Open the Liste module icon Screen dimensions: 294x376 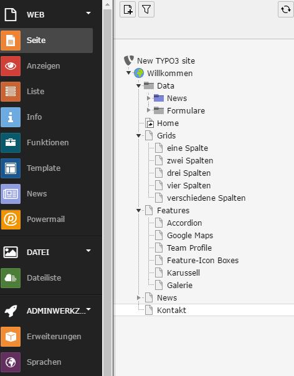tap(11, 92)
